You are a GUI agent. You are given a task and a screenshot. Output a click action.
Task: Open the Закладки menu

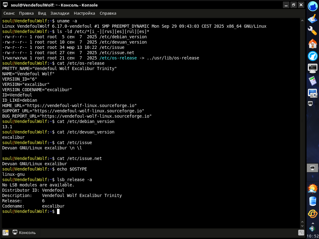[60, 13]
